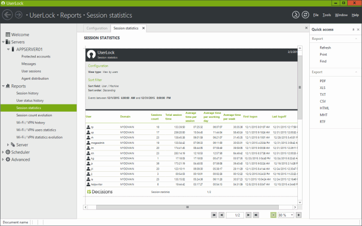This screenshot has height=226, width=362.
Task: Click the vertical scrollbar down arrow
Action: (x=300, y=202)
